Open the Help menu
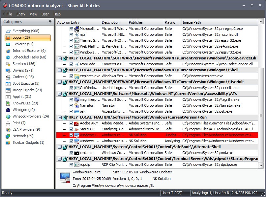This screenshot has height=197, width=266. click(57, 14)
